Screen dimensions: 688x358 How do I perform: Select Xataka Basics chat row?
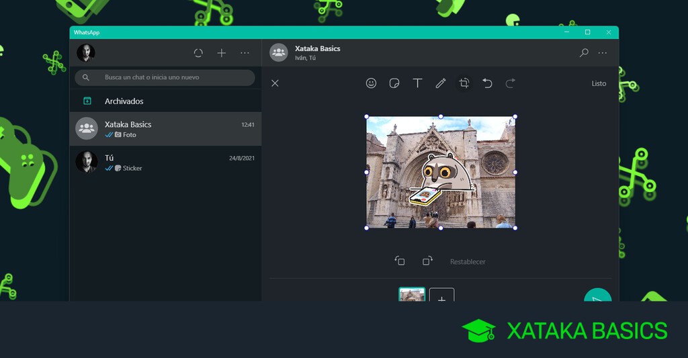(x=165, y=129)
